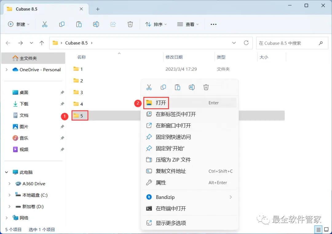This screenshot has height=234, width=332.
Task: Collapse the 此电脑 tree node
Action: pyautogui.click(x=6, y=173)
